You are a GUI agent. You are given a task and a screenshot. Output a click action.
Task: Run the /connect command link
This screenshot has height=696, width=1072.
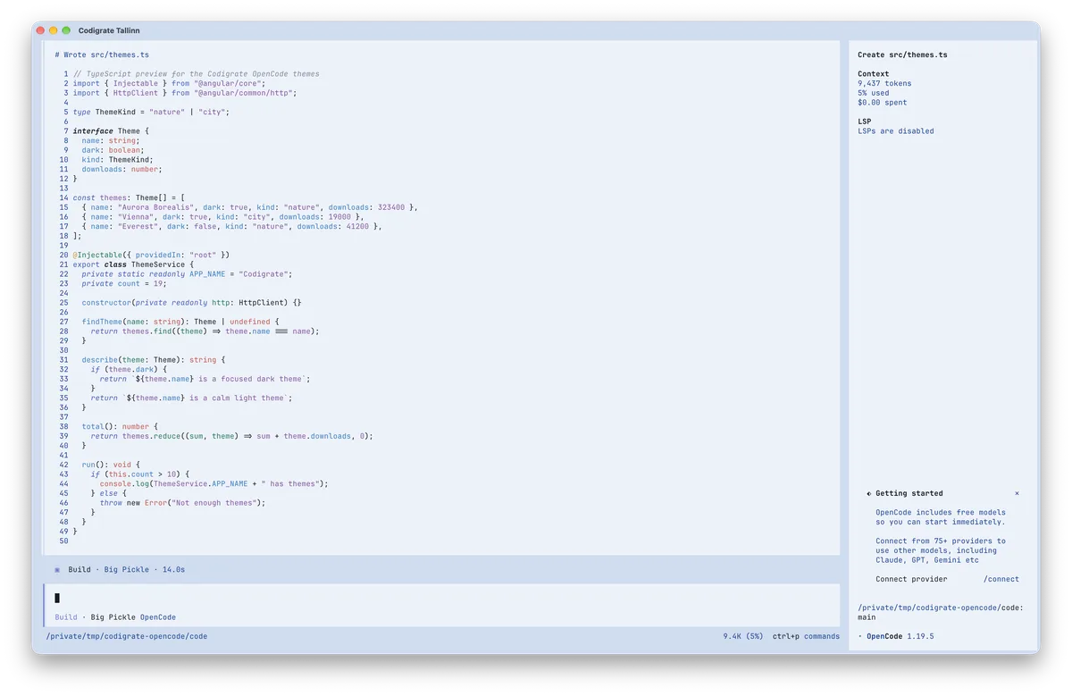(1001, 579)
